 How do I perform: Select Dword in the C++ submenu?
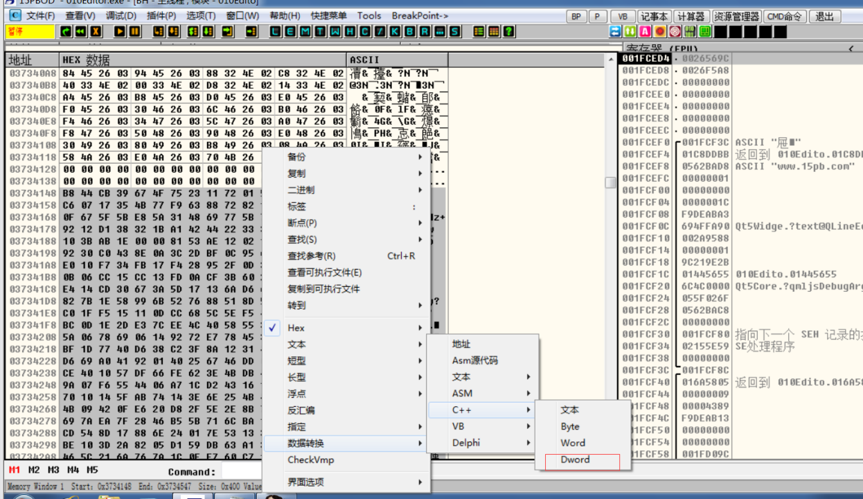coord(575,459)
